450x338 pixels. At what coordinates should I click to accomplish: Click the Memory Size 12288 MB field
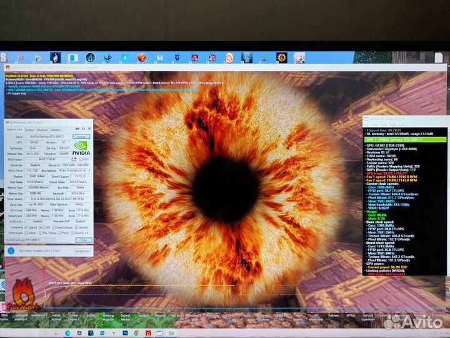[35, 193]
